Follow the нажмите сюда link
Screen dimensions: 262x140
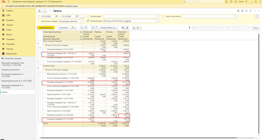pos(71,6)
